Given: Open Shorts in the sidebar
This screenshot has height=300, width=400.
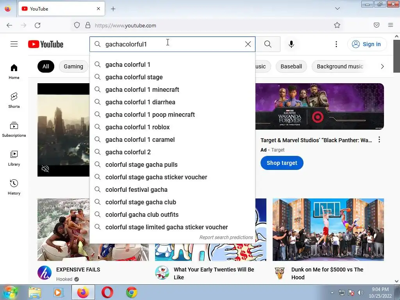Looking at the screenshot, I should [x=14, y=100].
